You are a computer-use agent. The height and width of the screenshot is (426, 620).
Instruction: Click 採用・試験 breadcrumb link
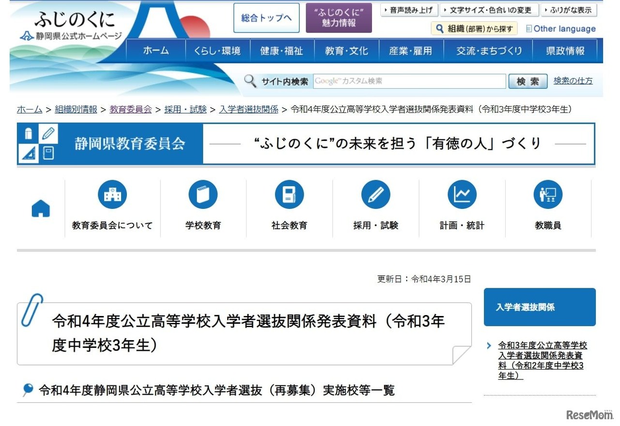(x=186, y=109)
